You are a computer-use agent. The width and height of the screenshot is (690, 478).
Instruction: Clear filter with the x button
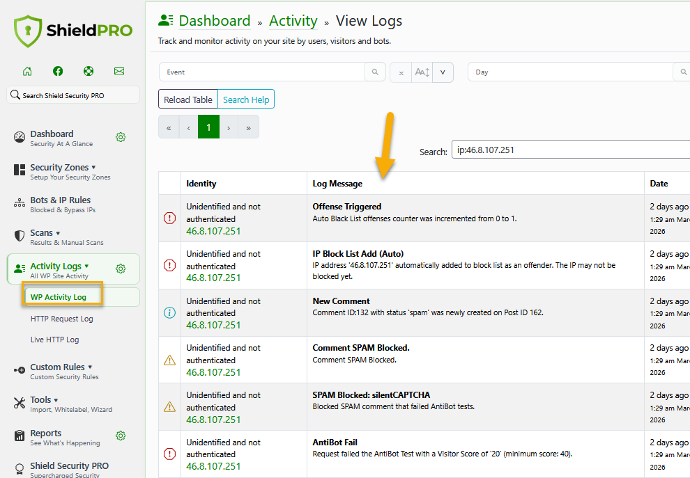401,72
